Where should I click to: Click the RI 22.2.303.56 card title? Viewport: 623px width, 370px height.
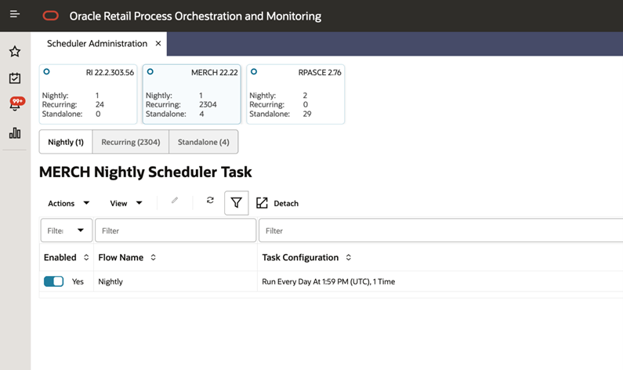(110, 72)
